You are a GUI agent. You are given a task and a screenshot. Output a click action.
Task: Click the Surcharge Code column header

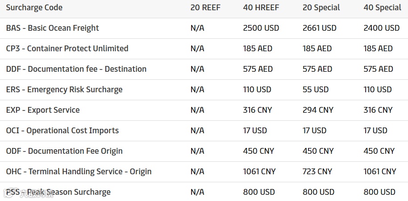click(x=34, y=8)
